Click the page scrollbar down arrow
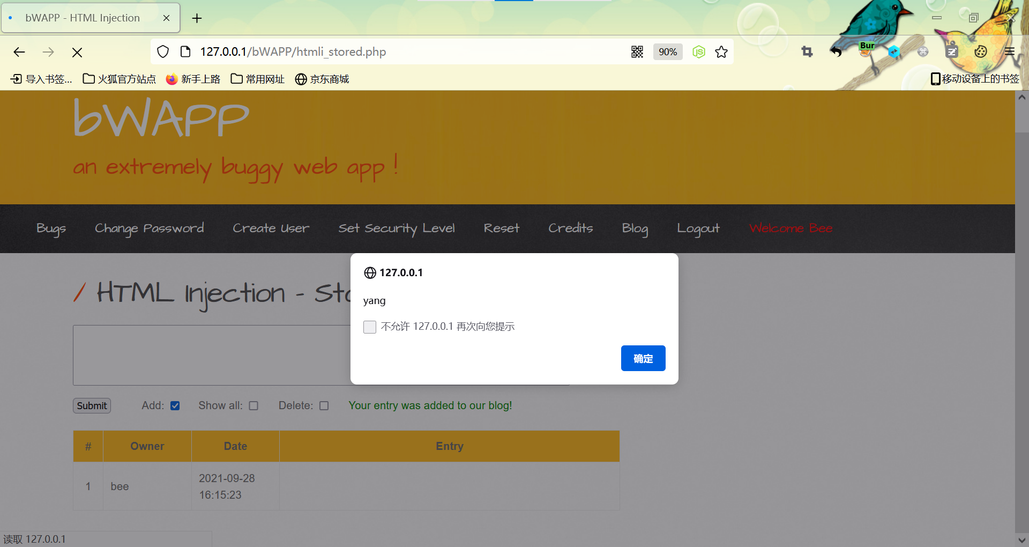The width and height of the screenshot is (1029, 547). [x=1021, y=540]
